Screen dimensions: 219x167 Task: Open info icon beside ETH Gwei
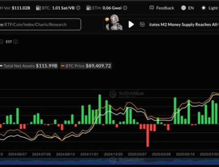coord(125,8)
